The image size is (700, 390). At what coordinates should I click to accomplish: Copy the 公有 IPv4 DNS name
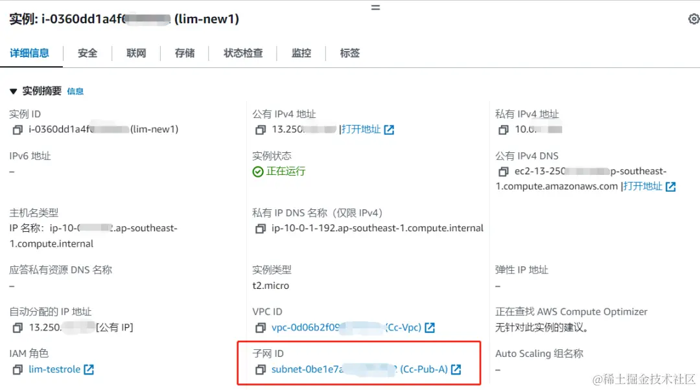pyautogui.click(x=503, y=171)
